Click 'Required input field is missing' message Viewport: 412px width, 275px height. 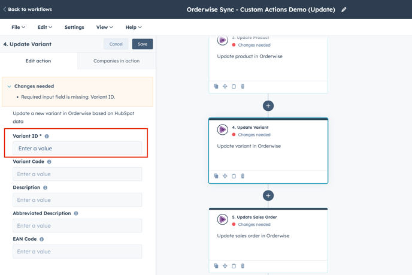[68, 97]
